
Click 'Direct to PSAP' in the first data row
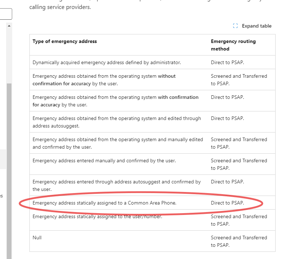[227, 62]
